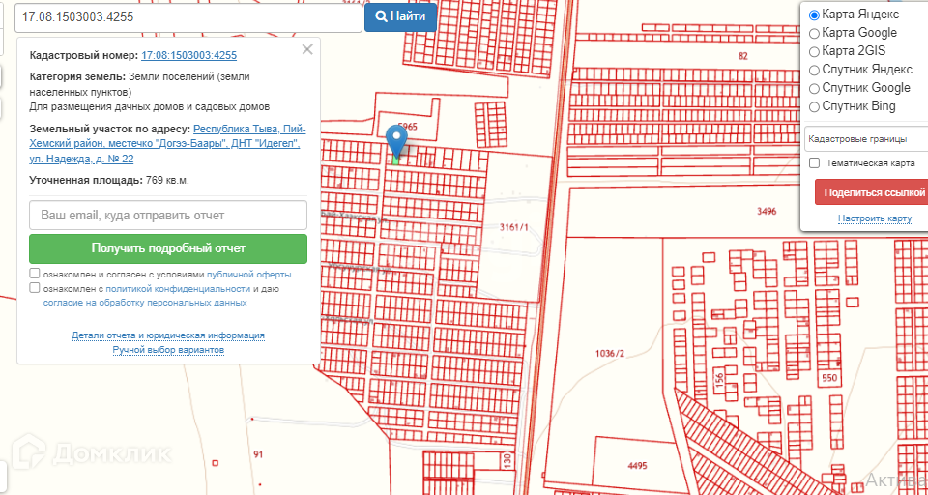Switch to Спутник Bing imagery
928x495 pixels.
[x=814, y=106]
